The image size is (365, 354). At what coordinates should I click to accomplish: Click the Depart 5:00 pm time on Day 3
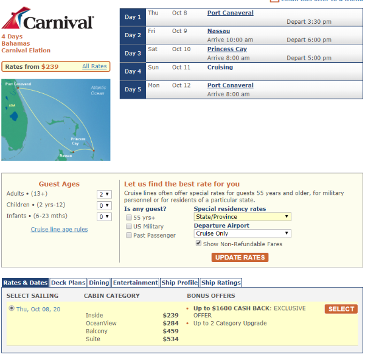(x=309, y=58)
